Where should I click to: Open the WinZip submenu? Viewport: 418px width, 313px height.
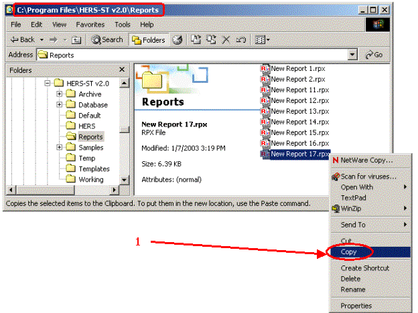pos(370,209)
